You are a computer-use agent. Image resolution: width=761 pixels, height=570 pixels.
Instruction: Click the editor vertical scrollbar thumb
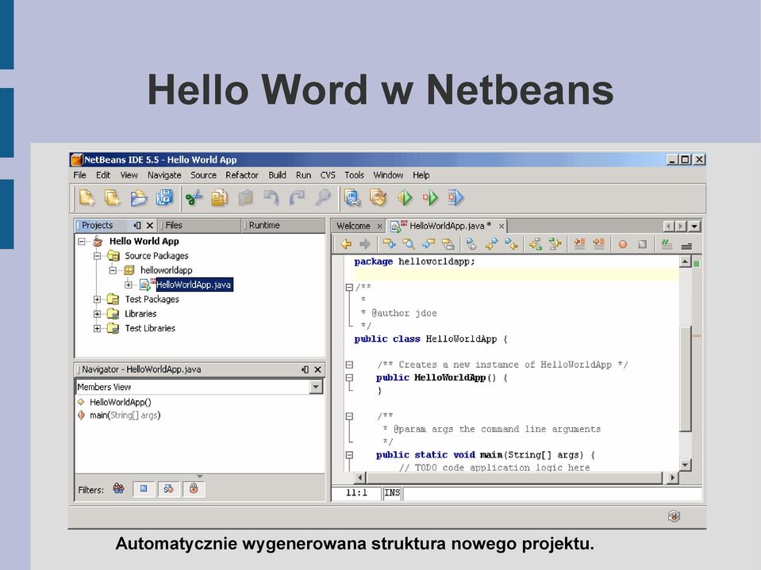click(x=685, y=378)
